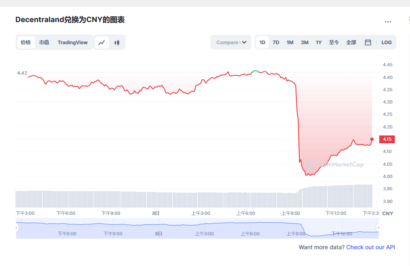
Task: Open the three-dot more options menu
Action: pos(388,22)
